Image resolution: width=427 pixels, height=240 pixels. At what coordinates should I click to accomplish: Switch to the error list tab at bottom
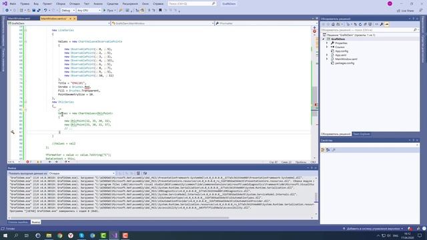(x=18, y=222)
